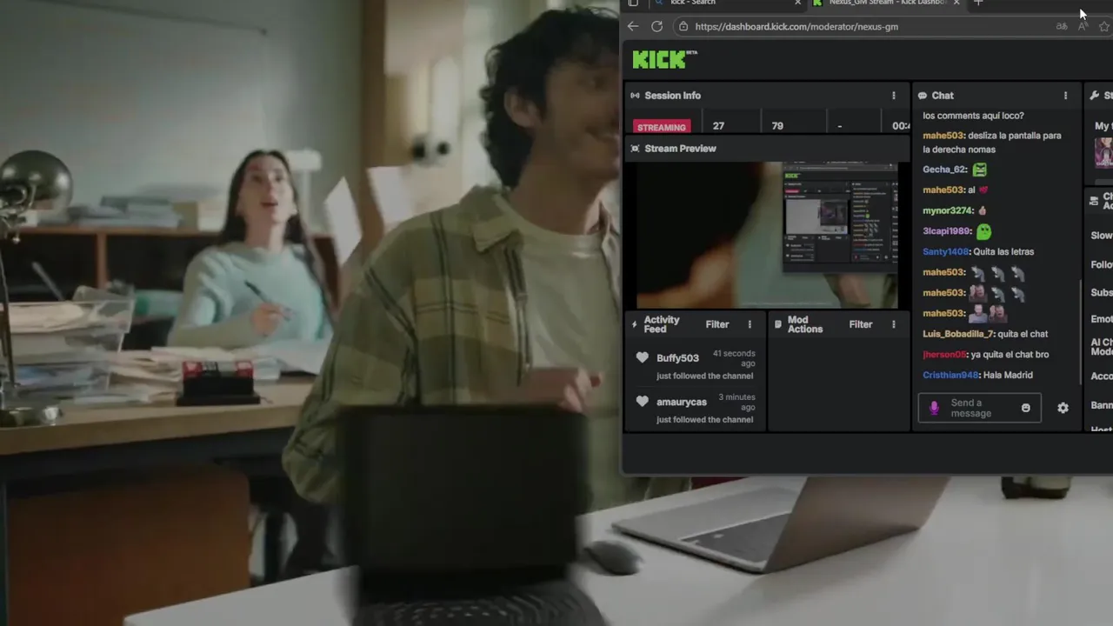Open the Activity Feed Filter

click(x=717, y=324)
